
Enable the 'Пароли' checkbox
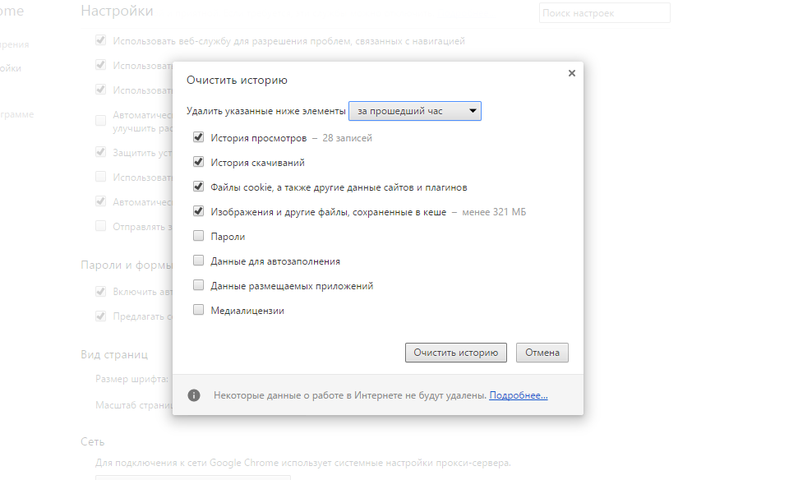click(x=199, y=236)
